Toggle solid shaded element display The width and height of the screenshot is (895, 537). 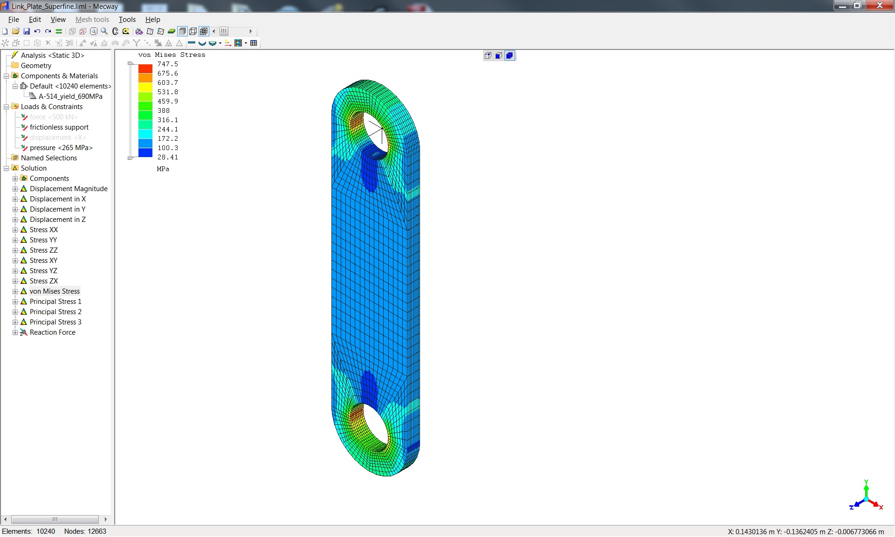[x=182, y=31]
